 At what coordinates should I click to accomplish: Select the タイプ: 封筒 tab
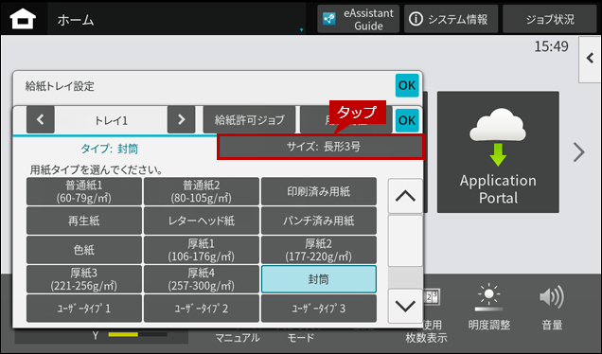110,149
